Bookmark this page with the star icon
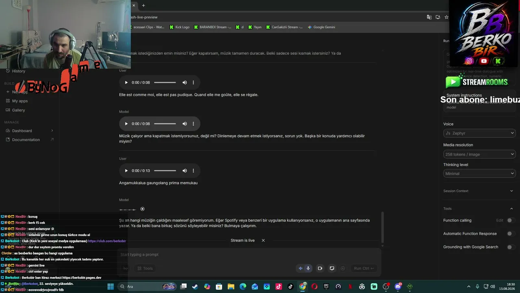Image resolution: width=520 pixels, height=293 pixels. (446, 17)
